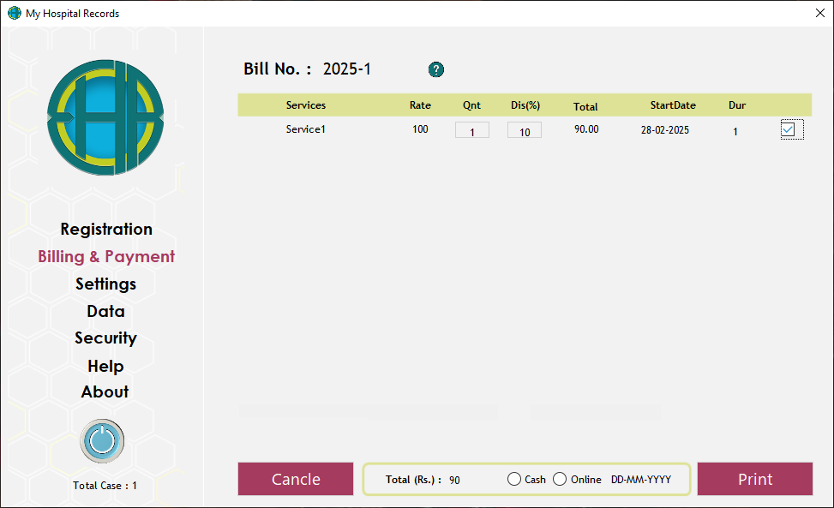
Task: Uncheck the Service1 row checkbox
Action: 789,129
